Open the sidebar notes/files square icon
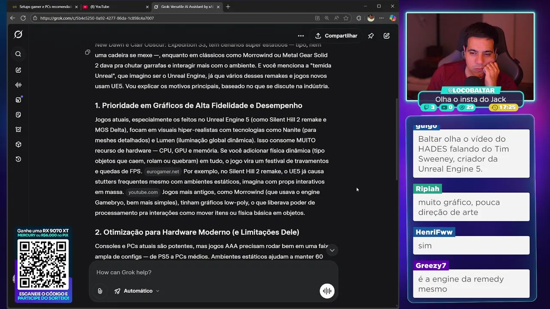 (18, 115)
